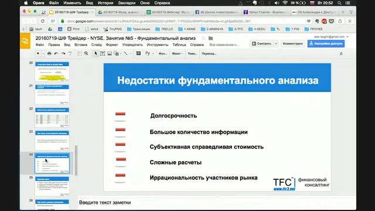The height and width of the screenshot is (211, 375).
Task: Click the Pocket extension icon
Action: click(x=331, y=21)
